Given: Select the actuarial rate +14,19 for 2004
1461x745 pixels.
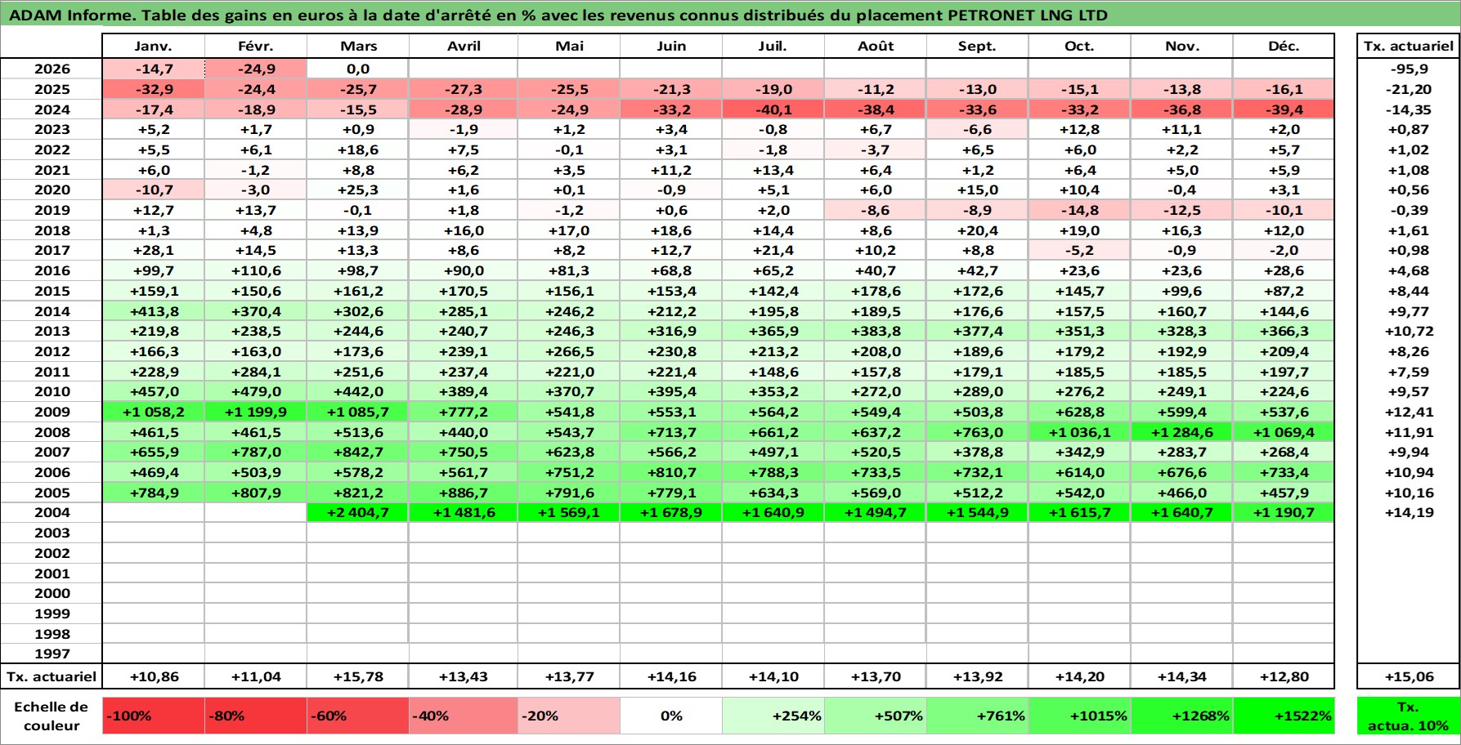Looking at the screenshot, I should pos(1408,512).
